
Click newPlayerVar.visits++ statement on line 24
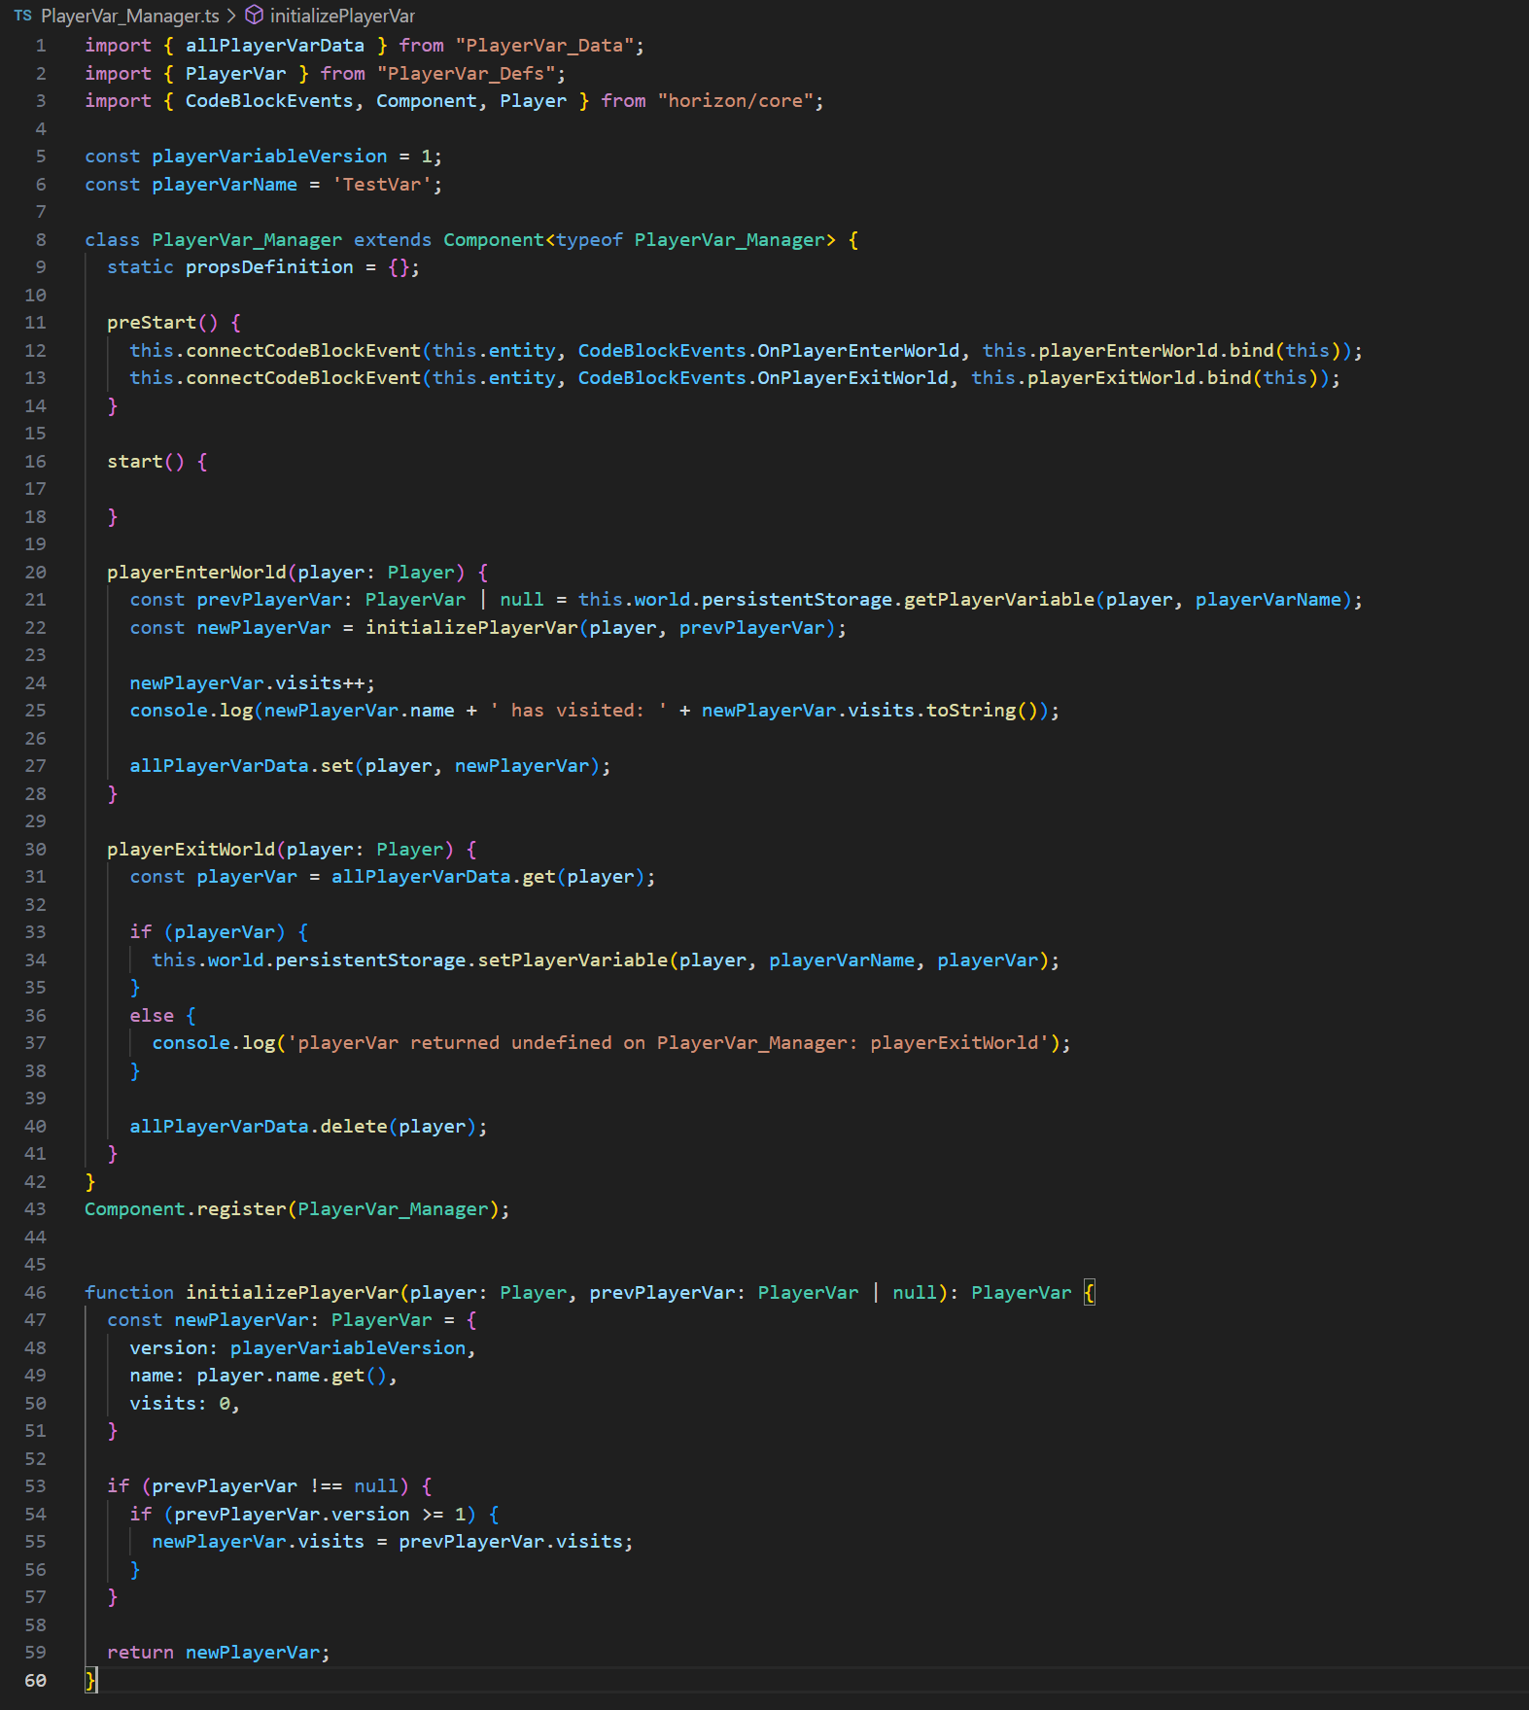point(252,683)
